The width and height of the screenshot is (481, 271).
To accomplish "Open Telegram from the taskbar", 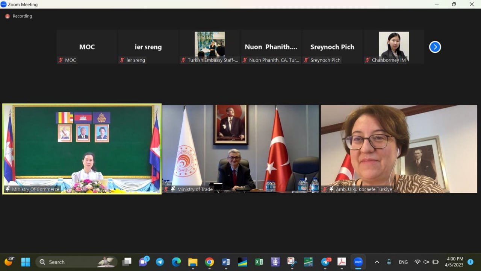I will pyautogui.click(x=160, y=262).
